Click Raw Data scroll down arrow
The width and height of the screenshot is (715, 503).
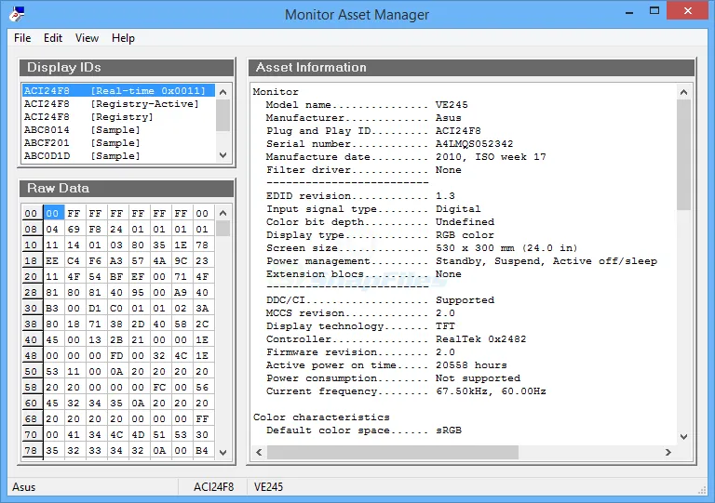pyautogui.click(x=223, y=453)
